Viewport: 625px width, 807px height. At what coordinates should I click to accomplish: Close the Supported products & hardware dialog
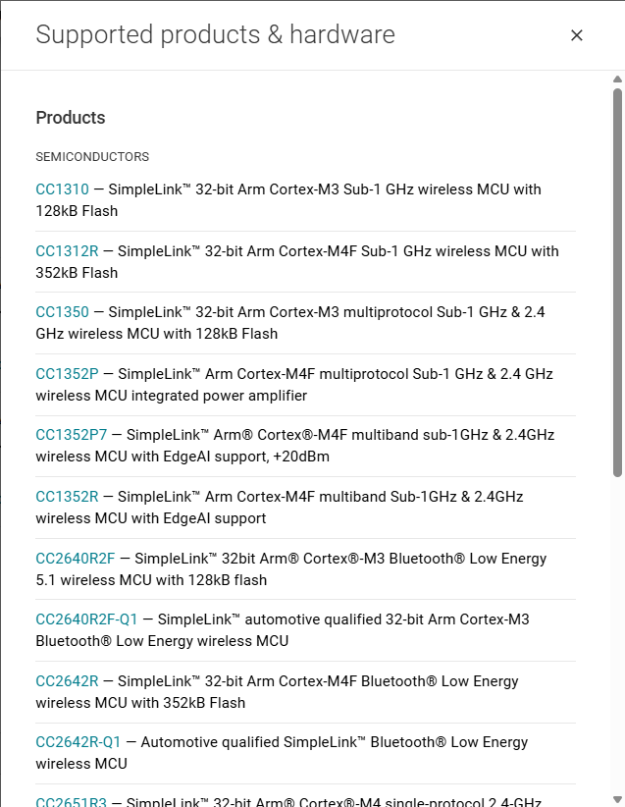click(x=577, y=35)
